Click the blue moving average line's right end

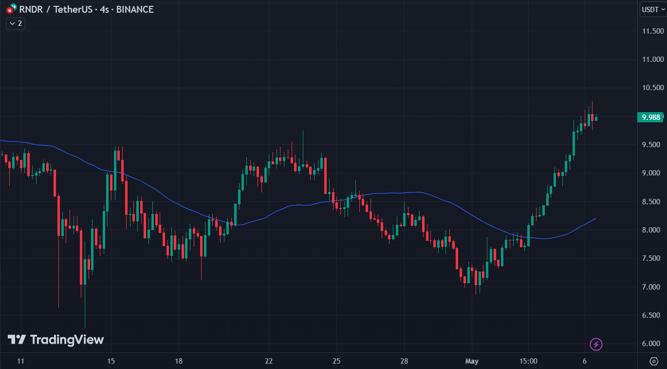[x=594, y=219]
